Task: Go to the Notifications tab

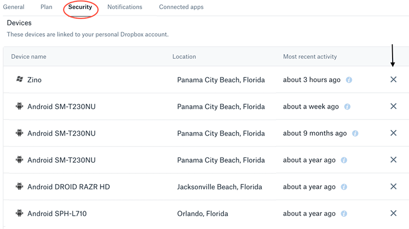Action: pyautogui.click(x=125, y=7)
